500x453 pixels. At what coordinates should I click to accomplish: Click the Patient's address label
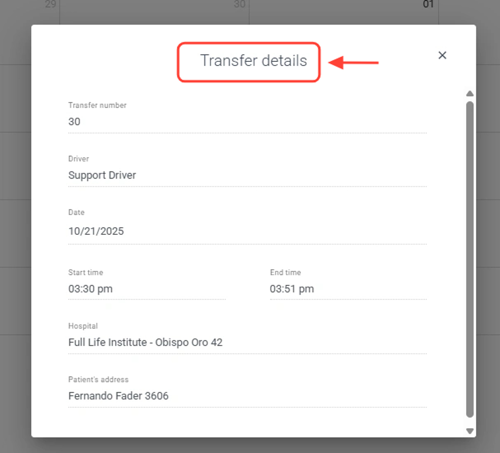[x=98, y=379]
